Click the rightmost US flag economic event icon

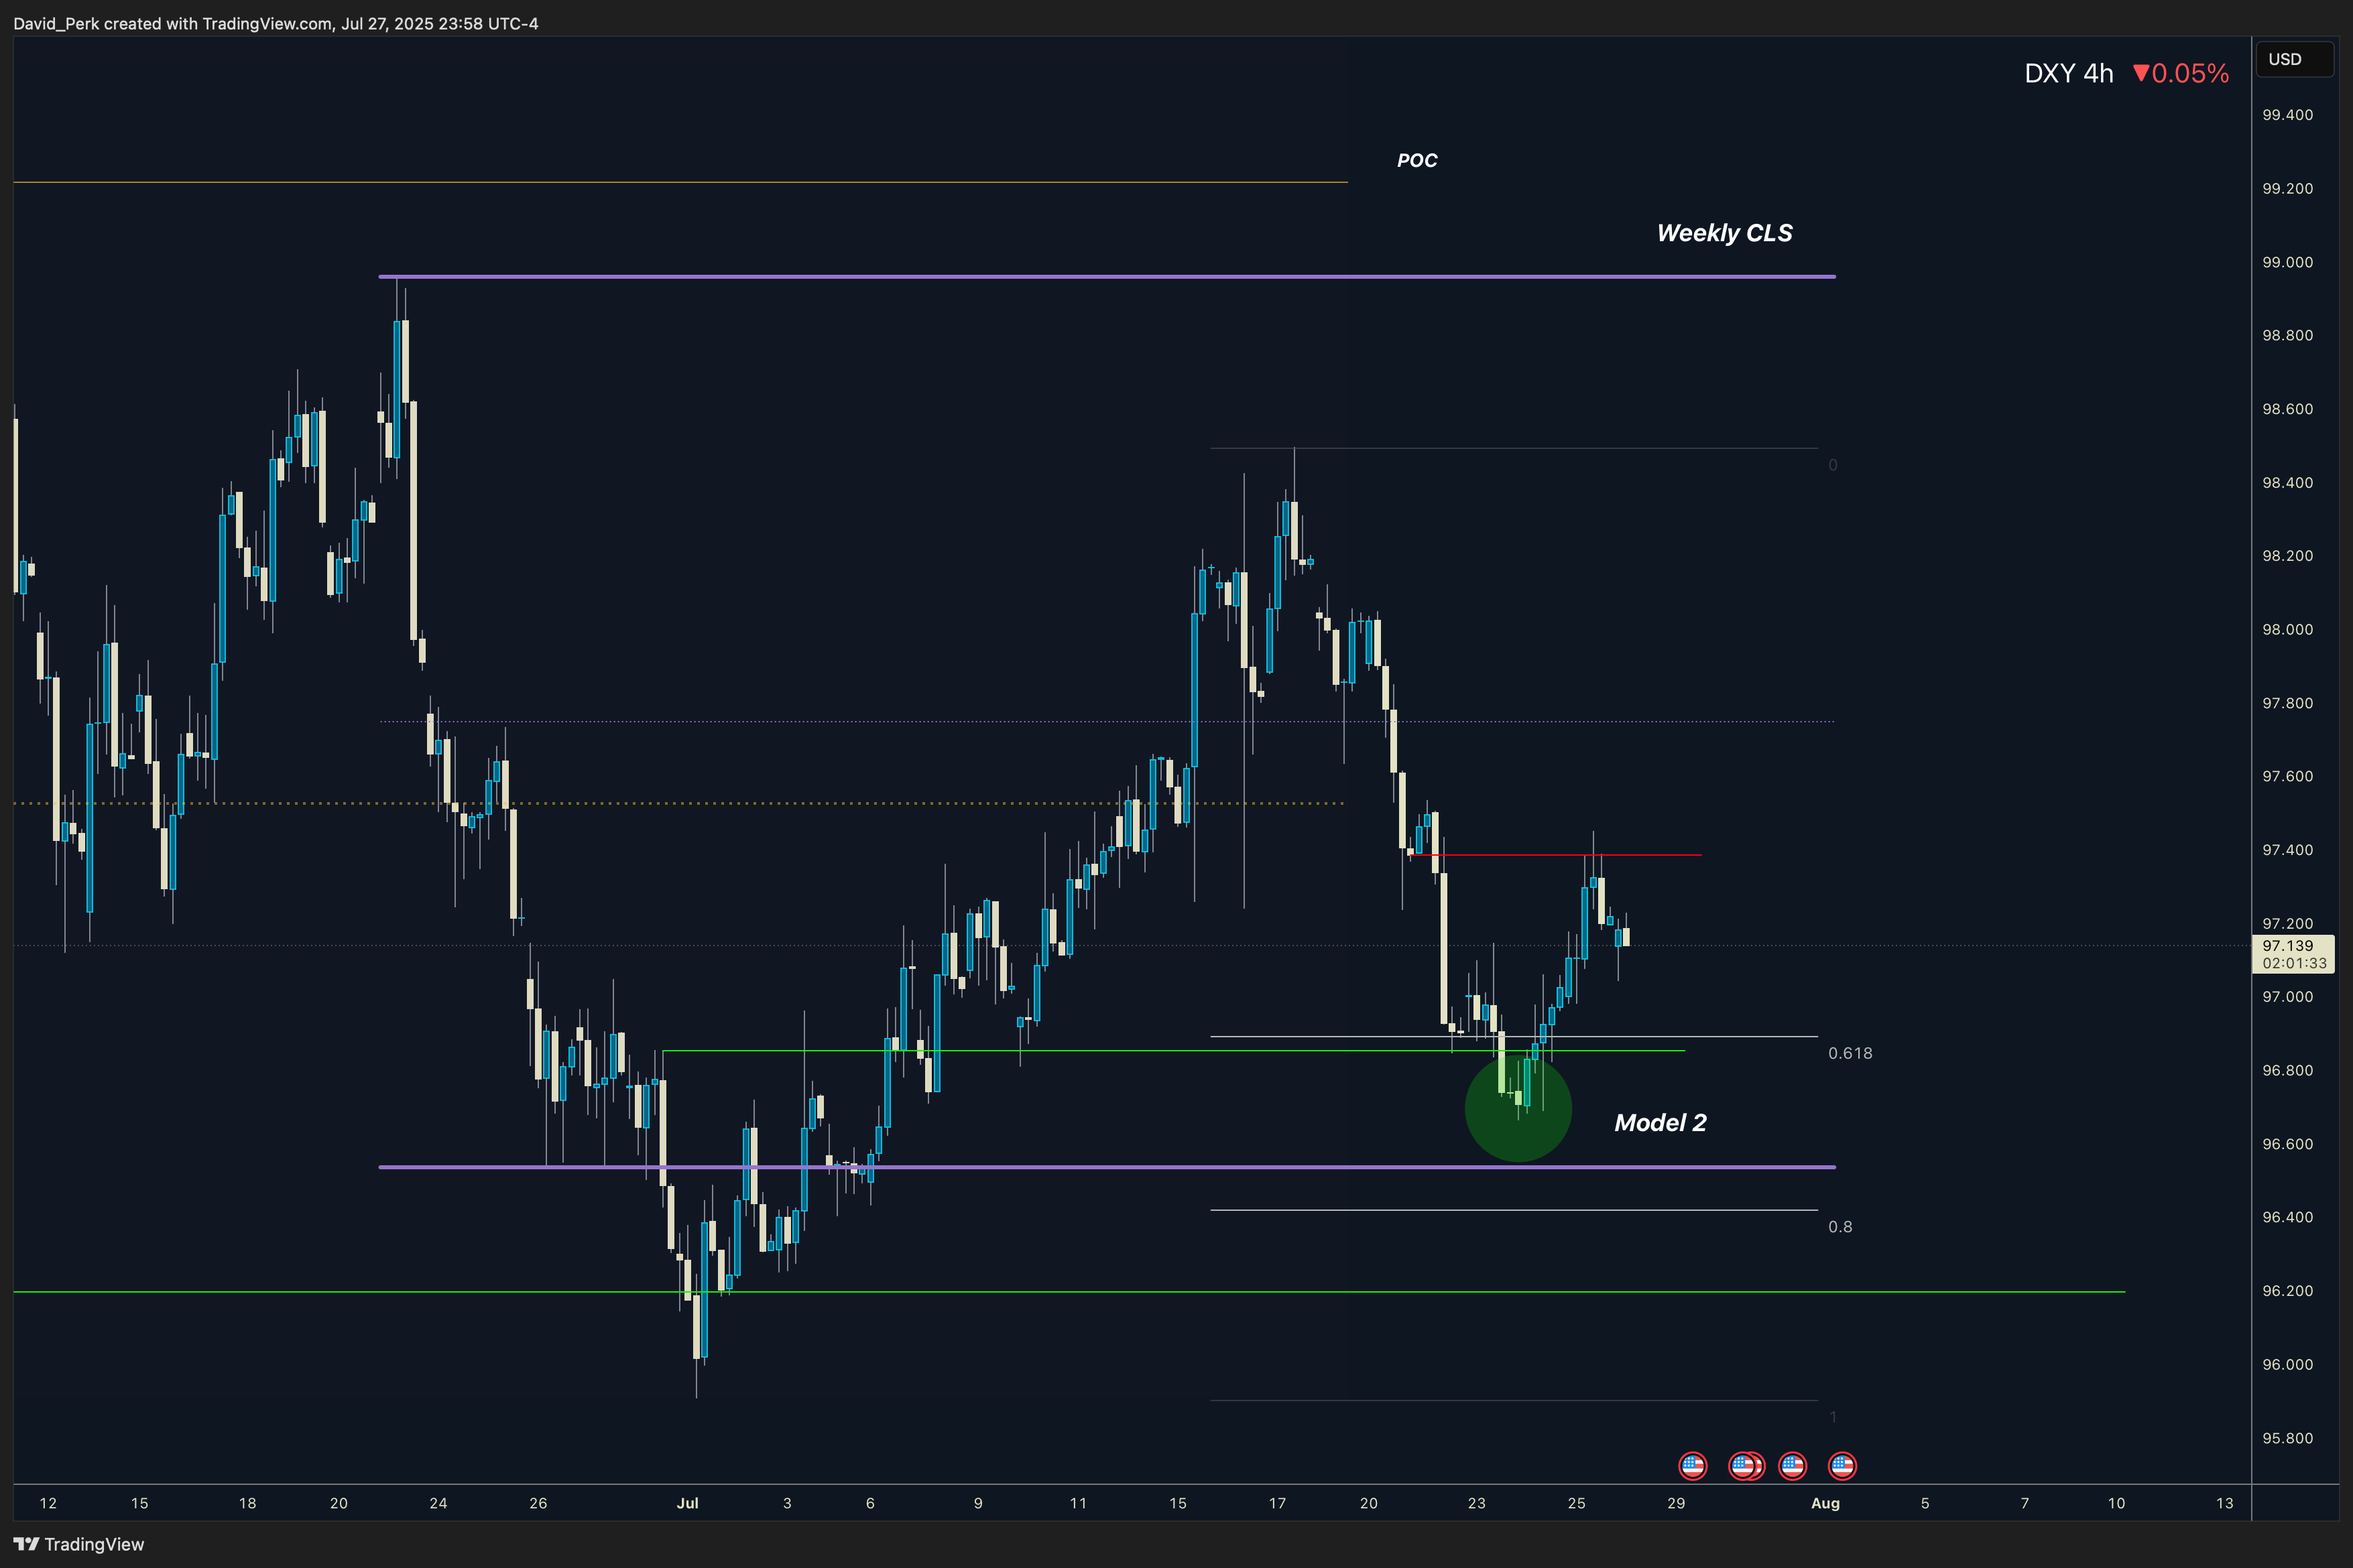coord(1842,1466)
